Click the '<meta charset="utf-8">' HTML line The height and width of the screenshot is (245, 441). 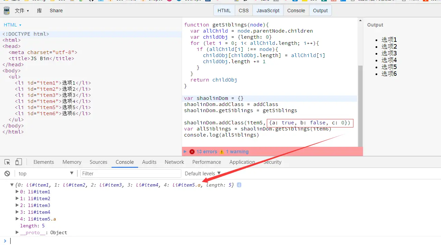coord(43,52)
